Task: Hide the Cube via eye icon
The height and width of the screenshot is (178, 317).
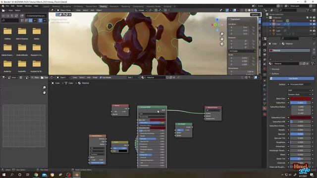Action: click(x=311, y=24)
